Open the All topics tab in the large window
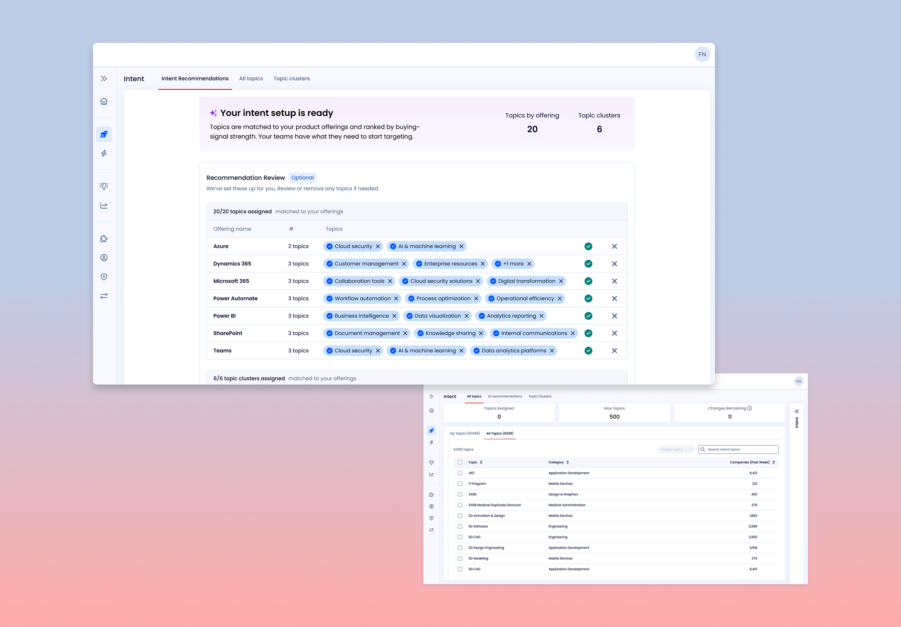Viewport: 901px width, 627px height. tap(251, 79)
